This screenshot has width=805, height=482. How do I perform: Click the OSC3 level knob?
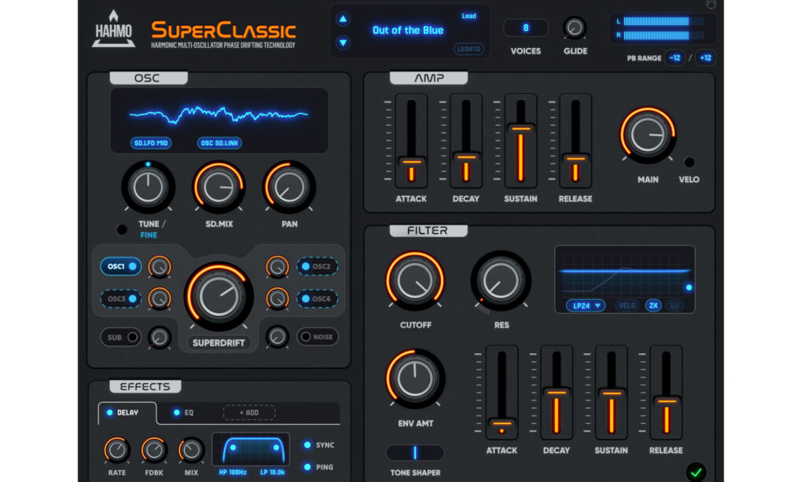[159, 298]
